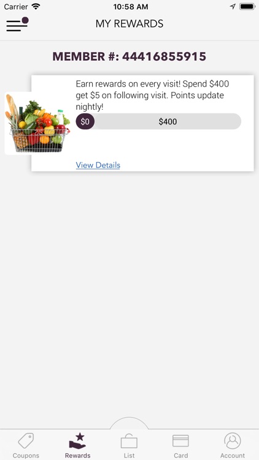Switch to the Account tab label

233,456
